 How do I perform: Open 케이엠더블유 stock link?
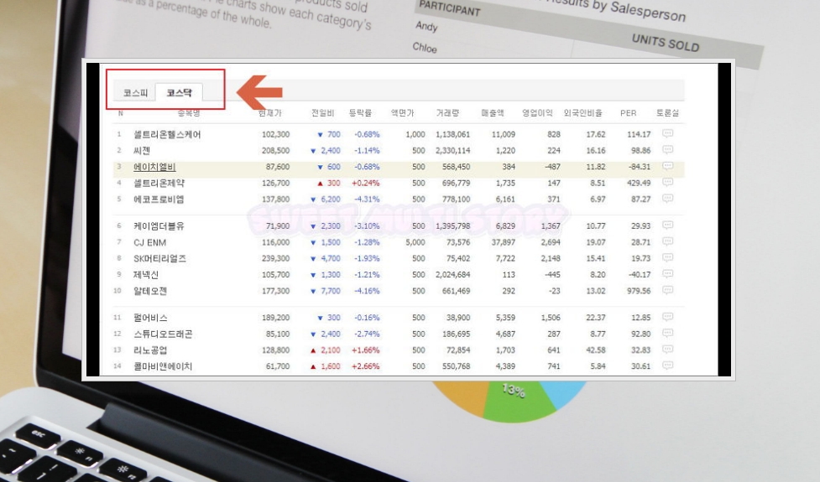159,225
